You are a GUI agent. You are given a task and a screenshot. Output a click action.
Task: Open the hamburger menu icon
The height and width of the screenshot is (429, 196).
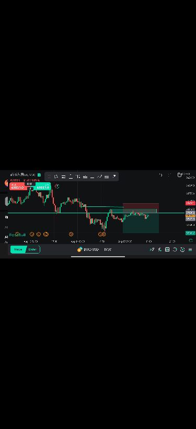pos(190,249)
